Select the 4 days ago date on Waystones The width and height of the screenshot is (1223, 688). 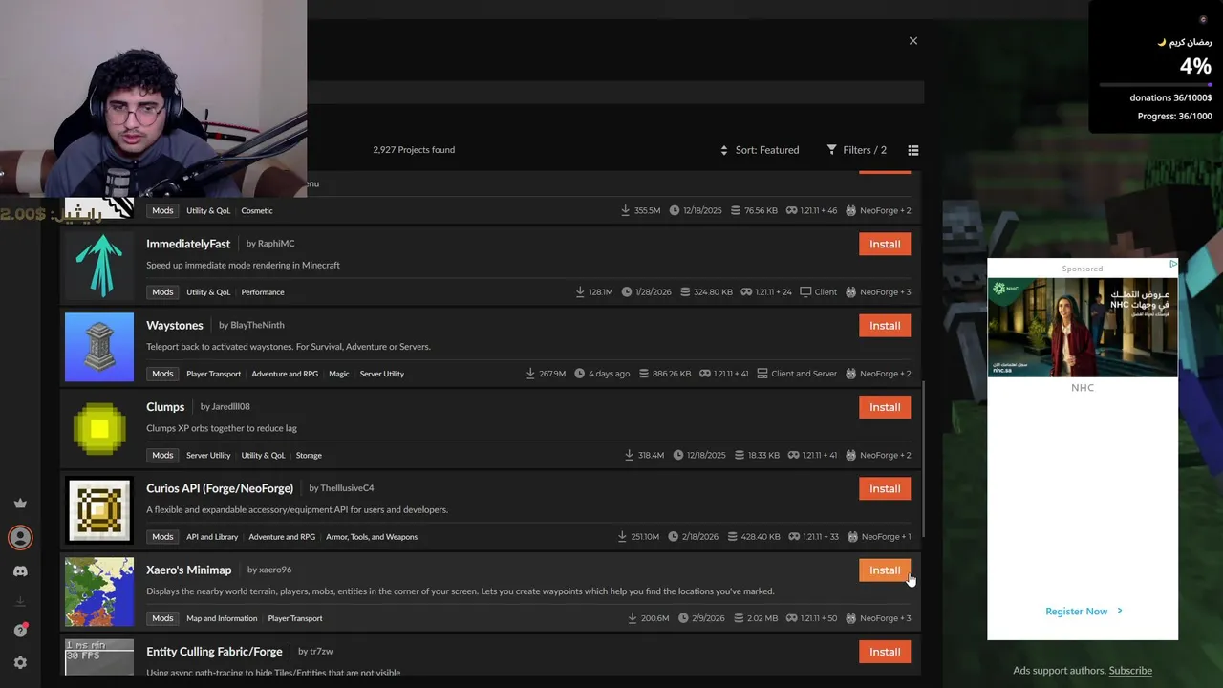(x=603, y=374)
